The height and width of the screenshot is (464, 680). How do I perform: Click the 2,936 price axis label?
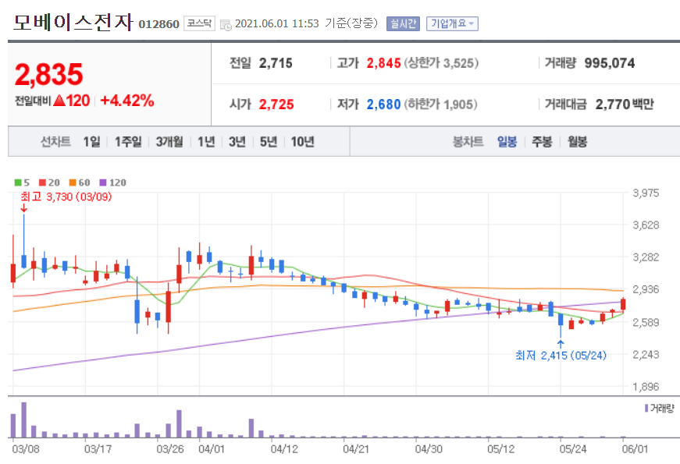point(646,289)
